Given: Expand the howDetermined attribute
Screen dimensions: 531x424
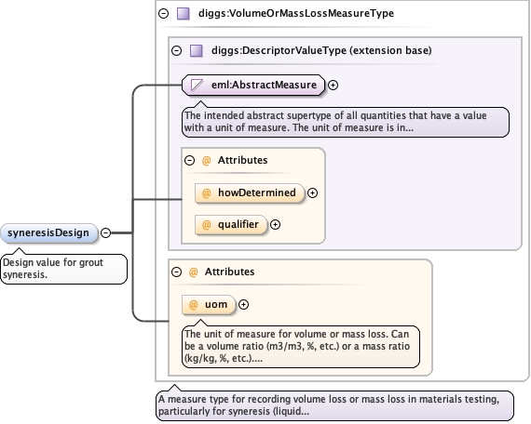Looking at the screenshot, I should coord(312,192).
